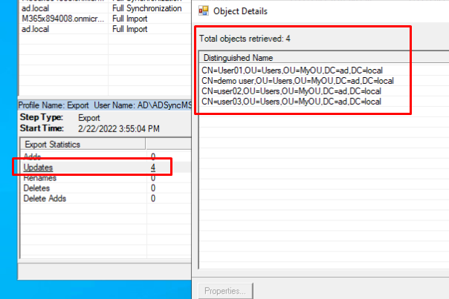Select the Adds statistics row

[33, 157]
